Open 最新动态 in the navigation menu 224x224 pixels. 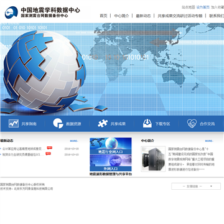(x=143, y=16)
